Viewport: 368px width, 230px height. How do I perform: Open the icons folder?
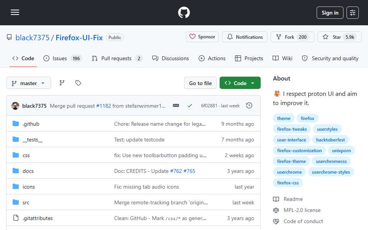29,187
